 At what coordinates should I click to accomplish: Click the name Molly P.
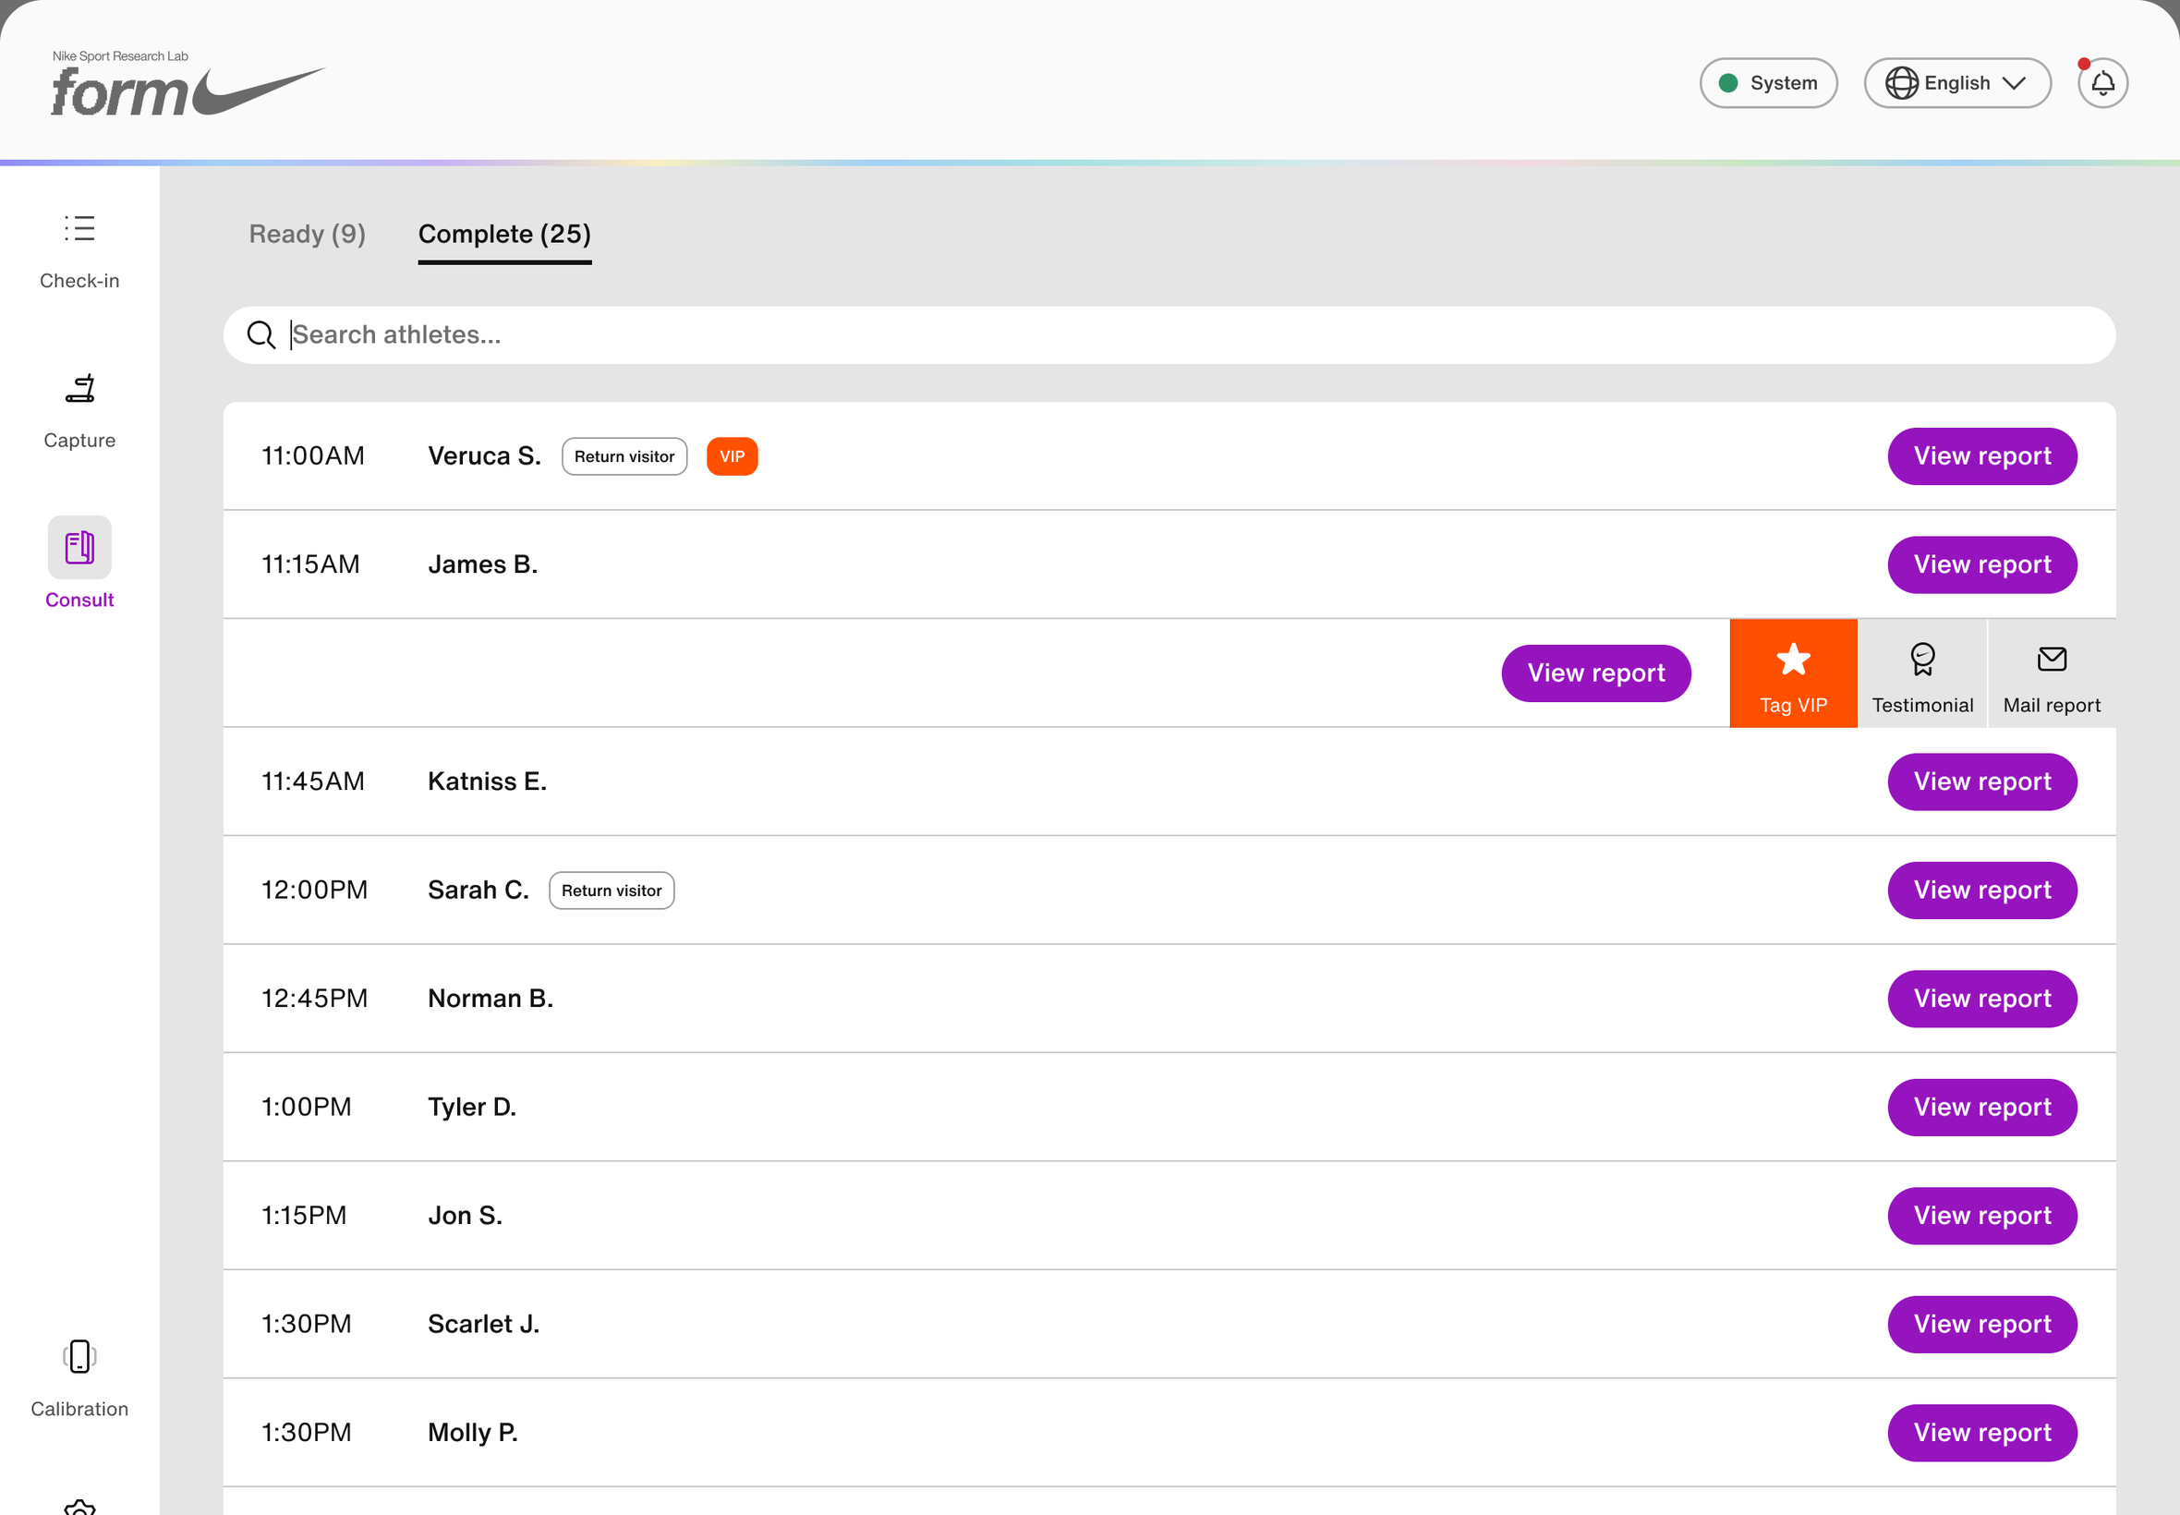point(473,1434)
